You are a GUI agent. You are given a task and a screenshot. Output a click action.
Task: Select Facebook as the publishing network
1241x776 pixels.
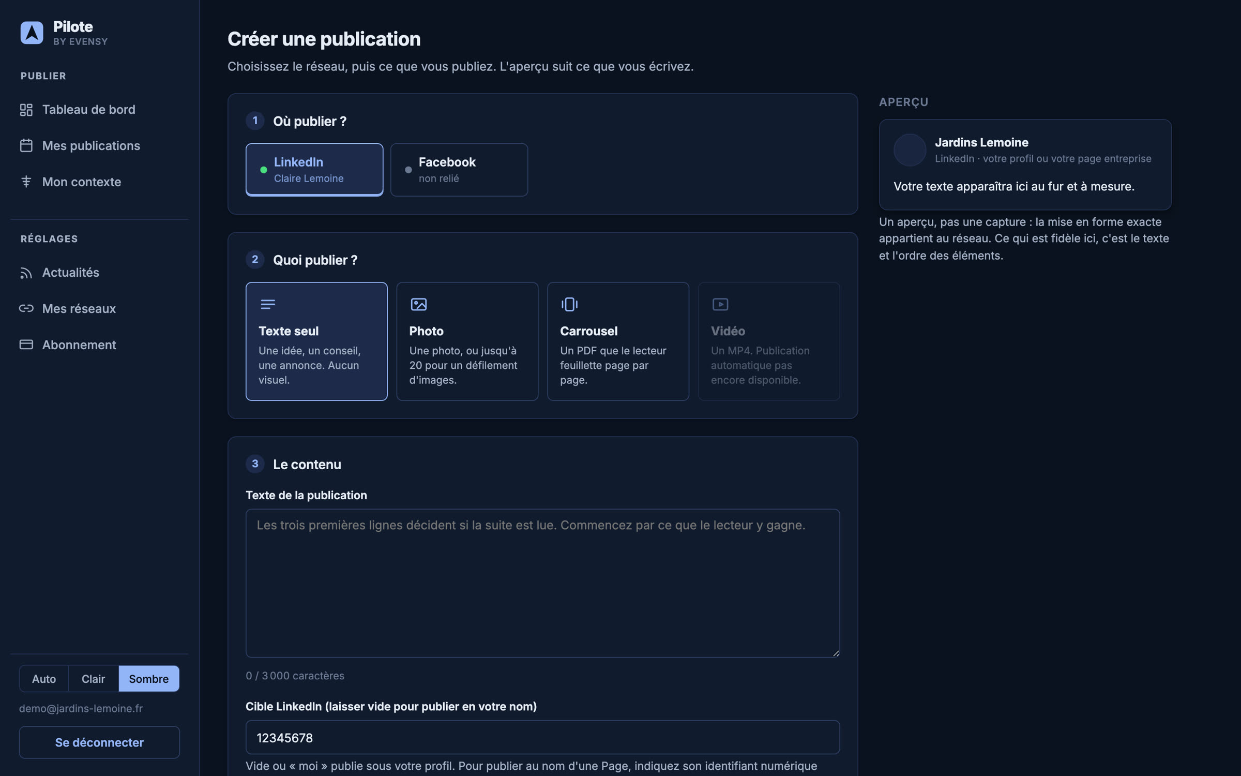pos(459,170)
